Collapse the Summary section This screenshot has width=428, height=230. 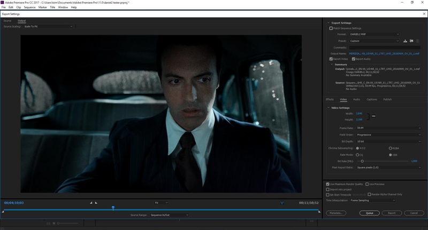tap(332, 65)
